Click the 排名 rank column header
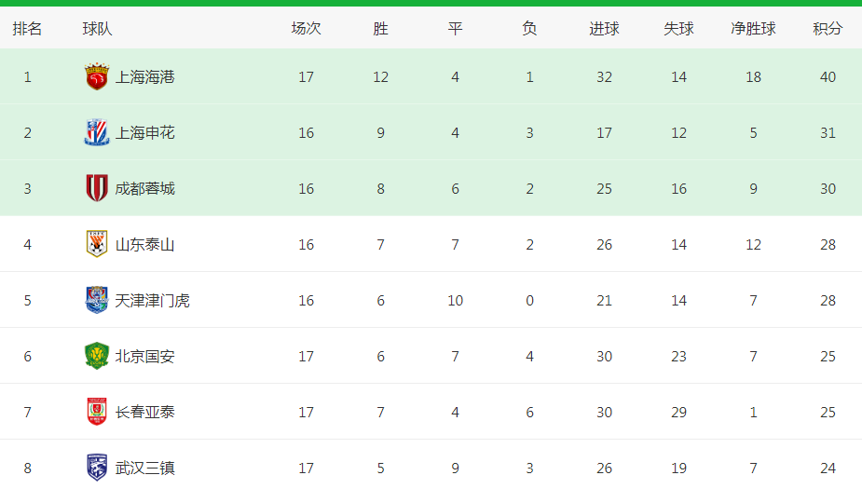862x489 pixels. [x=27, y=29]
